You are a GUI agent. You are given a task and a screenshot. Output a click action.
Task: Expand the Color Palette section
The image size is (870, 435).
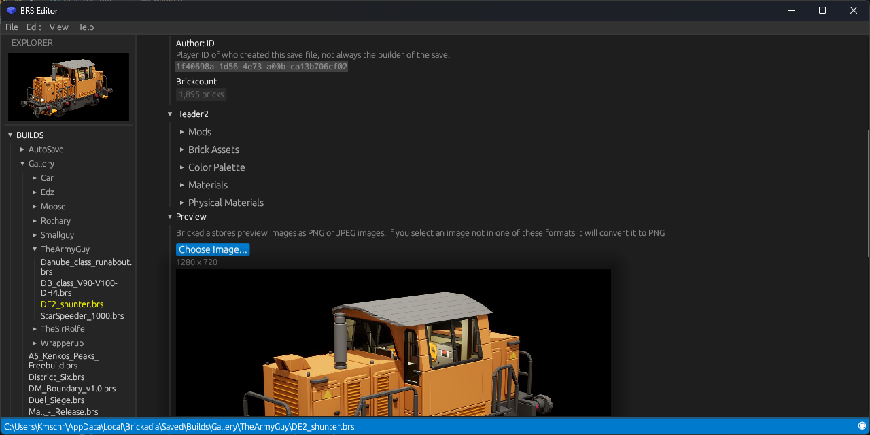[181, 167]
